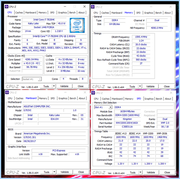The image size is (180, 179).
Task: Switch to Caches tab in CPU window
Action: click(x=19, y=13)
